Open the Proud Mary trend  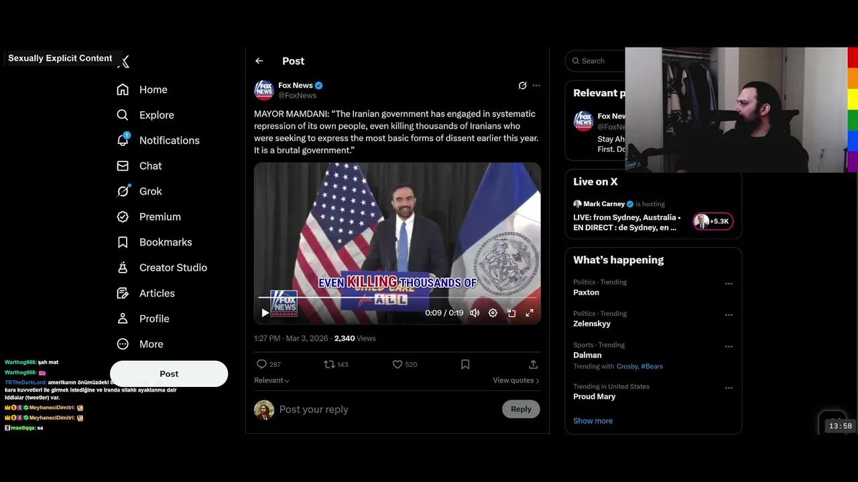click(594, 396)
